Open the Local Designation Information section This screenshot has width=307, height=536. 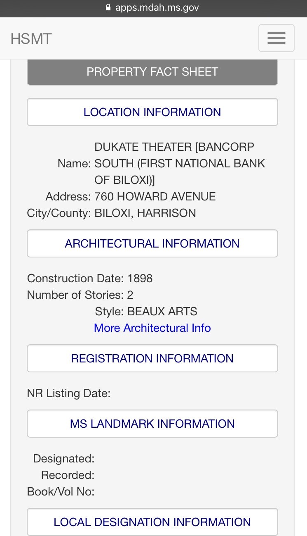[x=152, y=522]
